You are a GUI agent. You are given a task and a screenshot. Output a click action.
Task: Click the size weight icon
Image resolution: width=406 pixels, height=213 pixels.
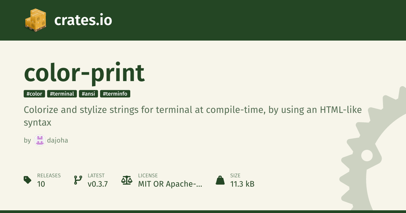220,180
